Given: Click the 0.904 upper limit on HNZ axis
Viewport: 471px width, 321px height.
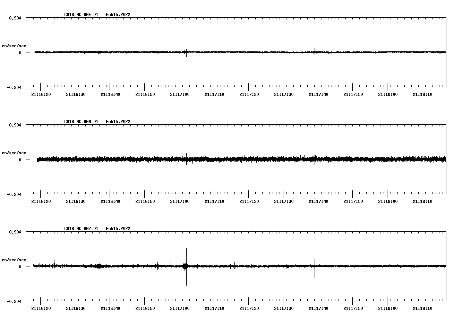Looking at the screenshot, I should coord(15,232).
